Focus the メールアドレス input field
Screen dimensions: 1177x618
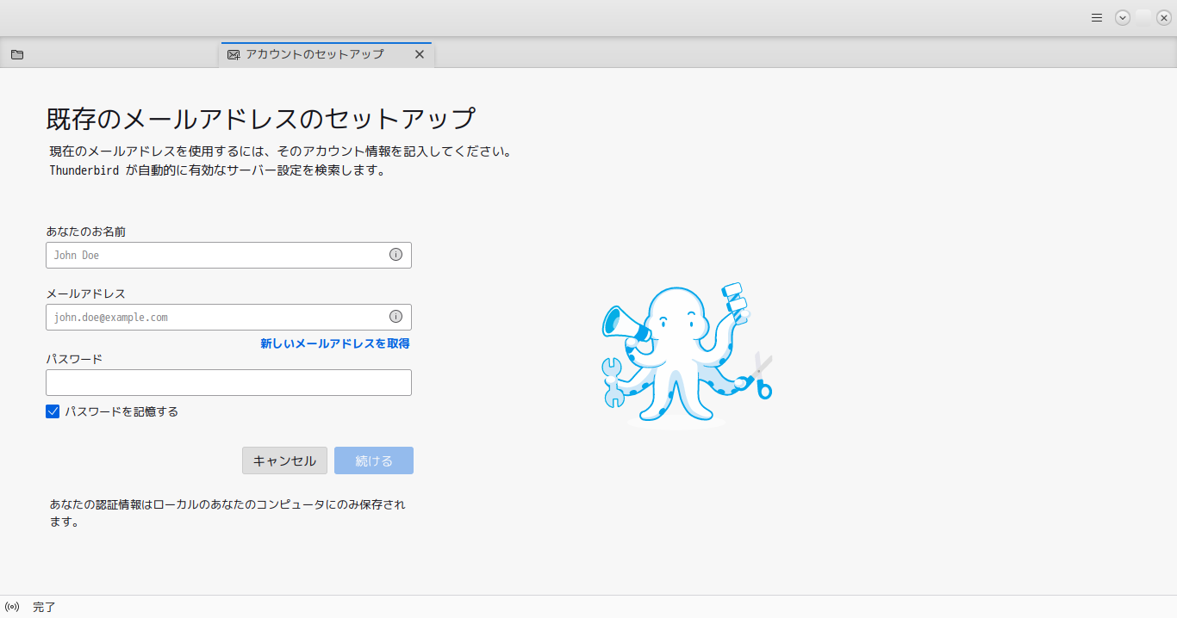point(228,317)
